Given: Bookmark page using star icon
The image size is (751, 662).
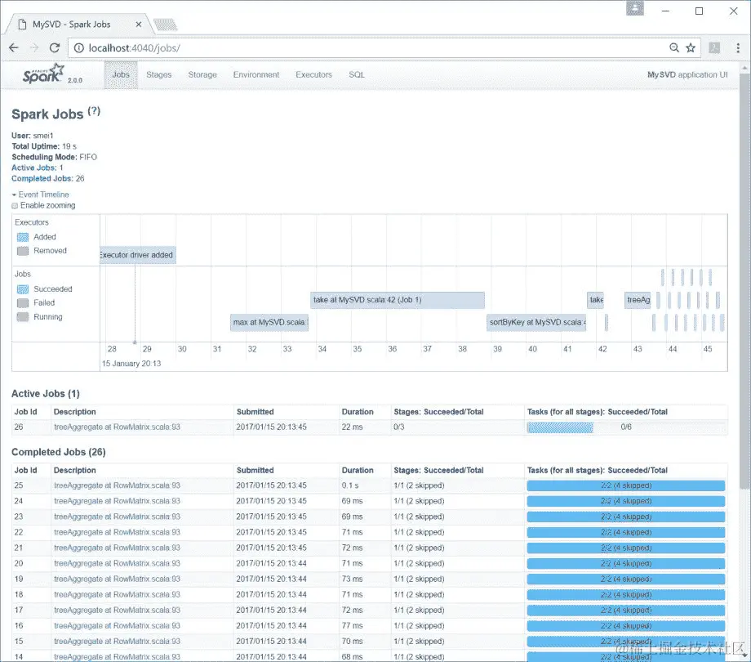Looking at the screenshot, I should 690,47.
